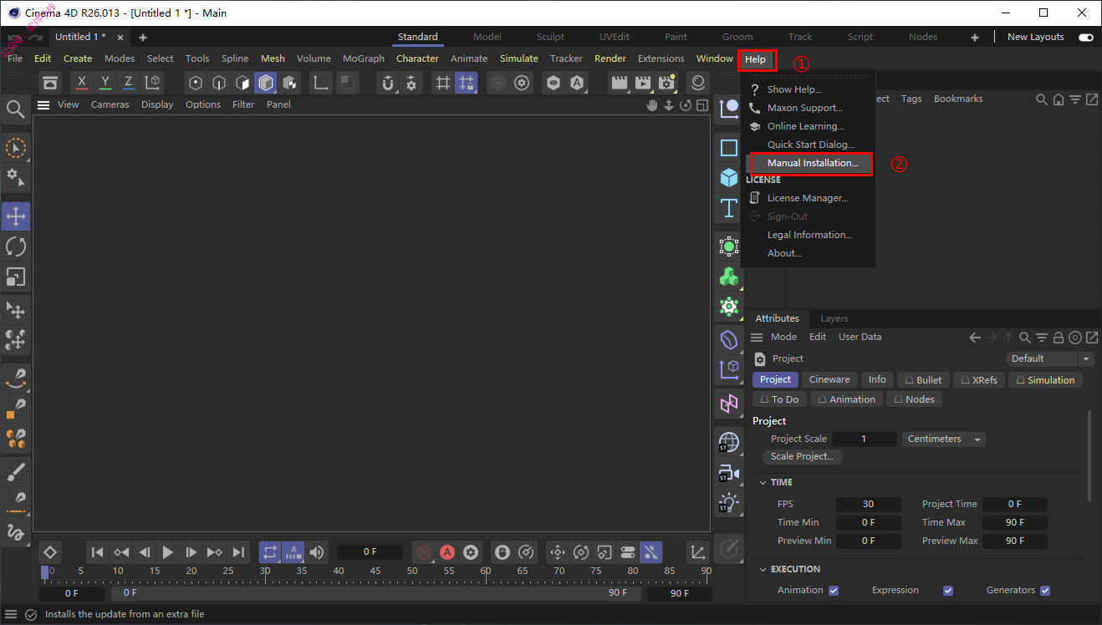Click the Record Active Objects button
Viewport: 1102px width, 625px height.
pyautogui.click(x=424, y=552)
